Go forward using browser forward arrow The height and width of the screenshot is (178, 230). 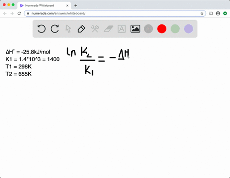[x=12, y=13]
